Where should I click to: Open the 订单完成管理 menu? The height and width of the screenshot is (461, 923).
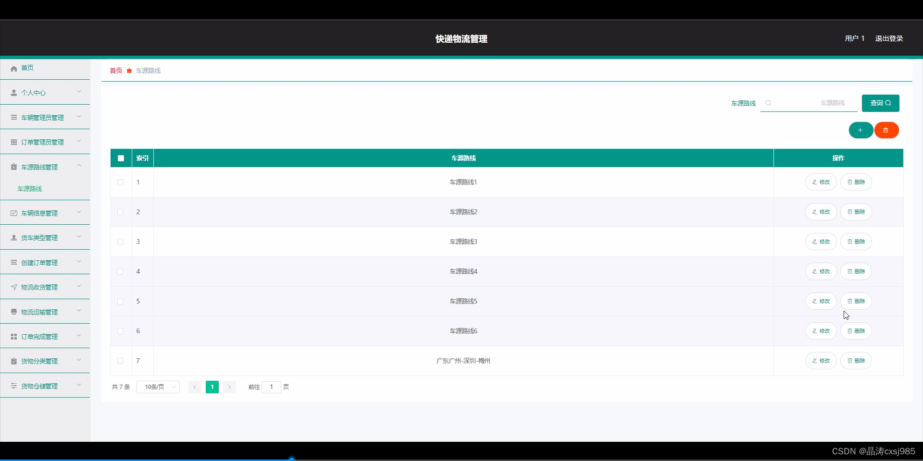(45, 336)
